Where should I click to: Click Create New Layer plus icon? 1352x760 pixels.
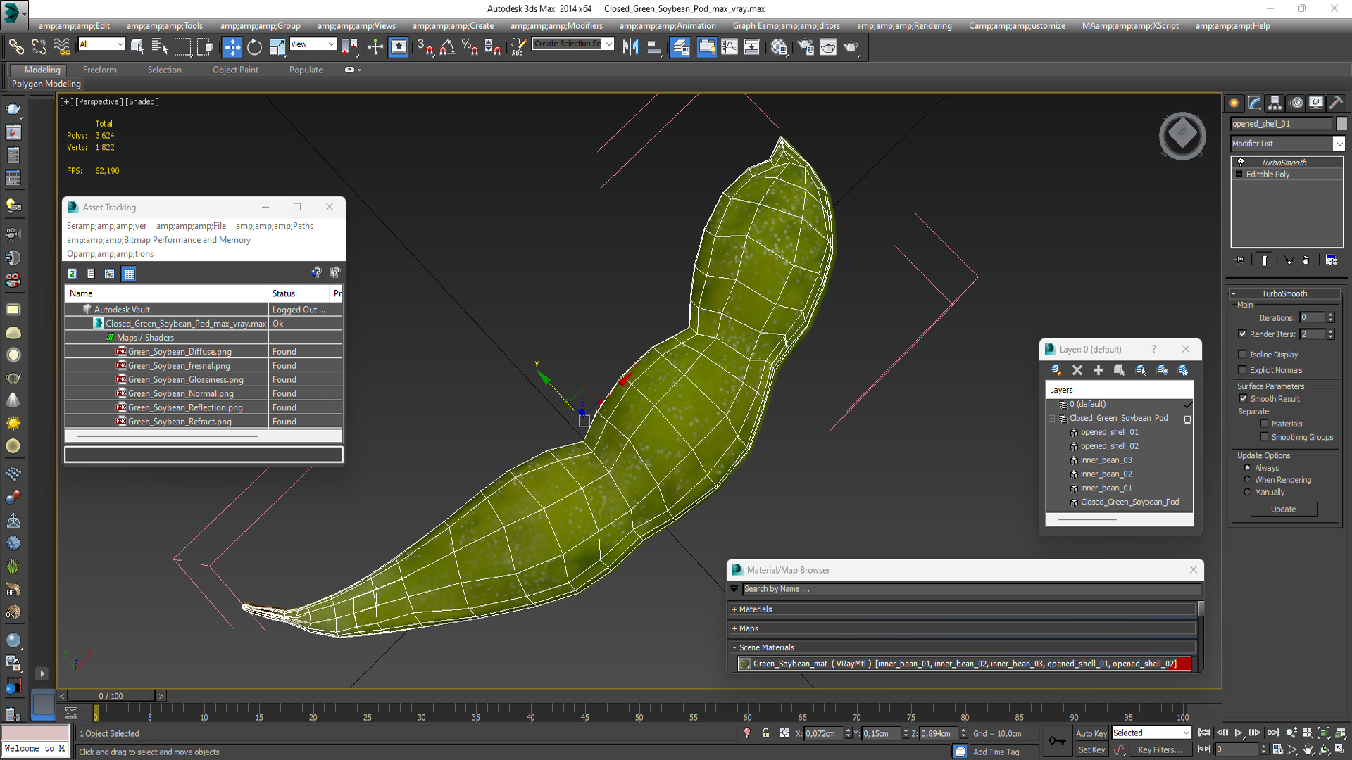click(x=1098, y=370)
